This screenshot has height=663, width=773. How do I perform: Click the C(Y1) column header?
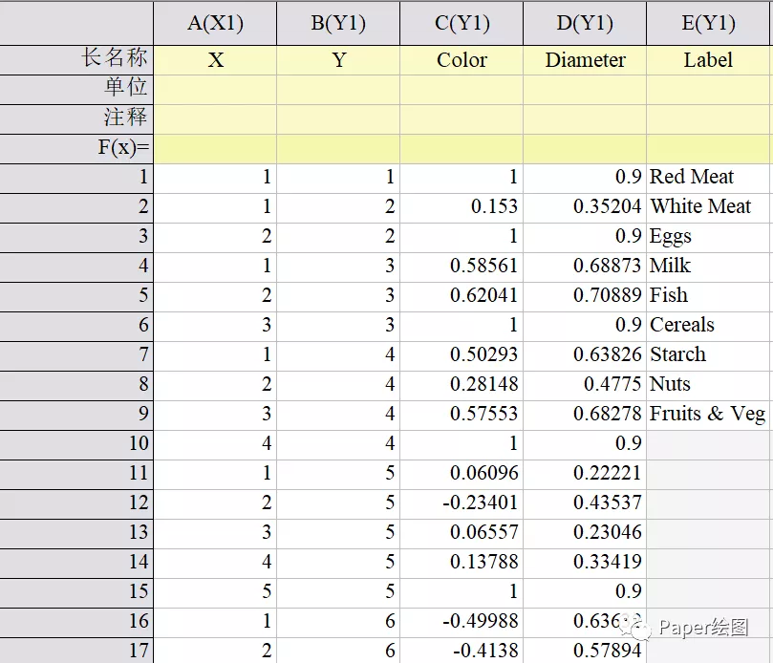pyautogui.click(x=462, y=23)
